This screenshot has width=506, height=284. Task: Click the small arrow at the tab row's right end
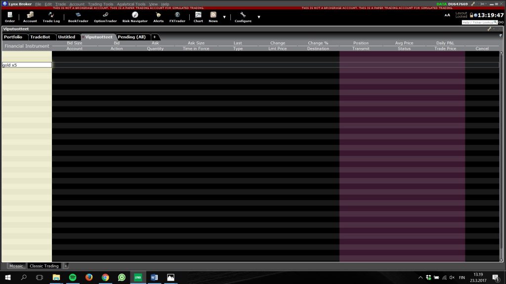tap(501, 35)
